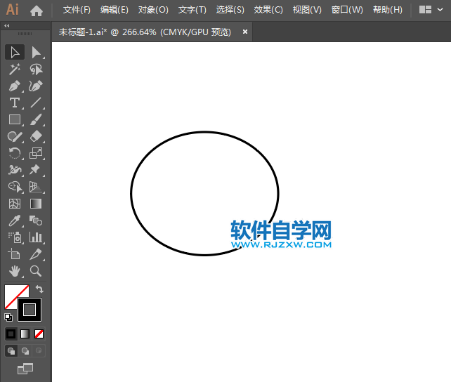Swap fill and stroke colors

tap(40, 289)
